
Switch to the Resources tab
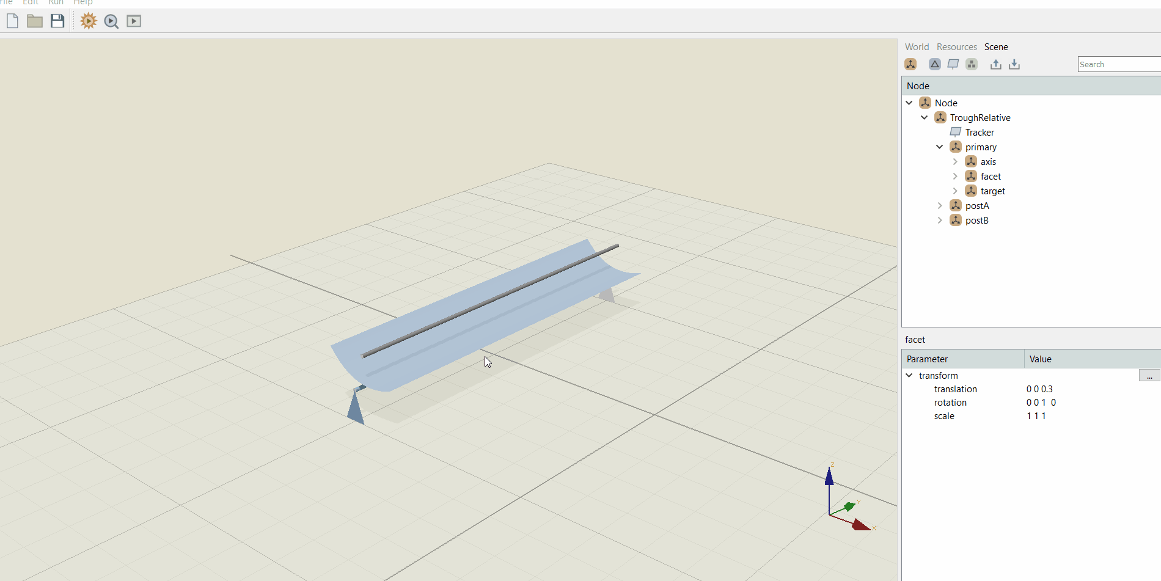click(x=957, y=47)
